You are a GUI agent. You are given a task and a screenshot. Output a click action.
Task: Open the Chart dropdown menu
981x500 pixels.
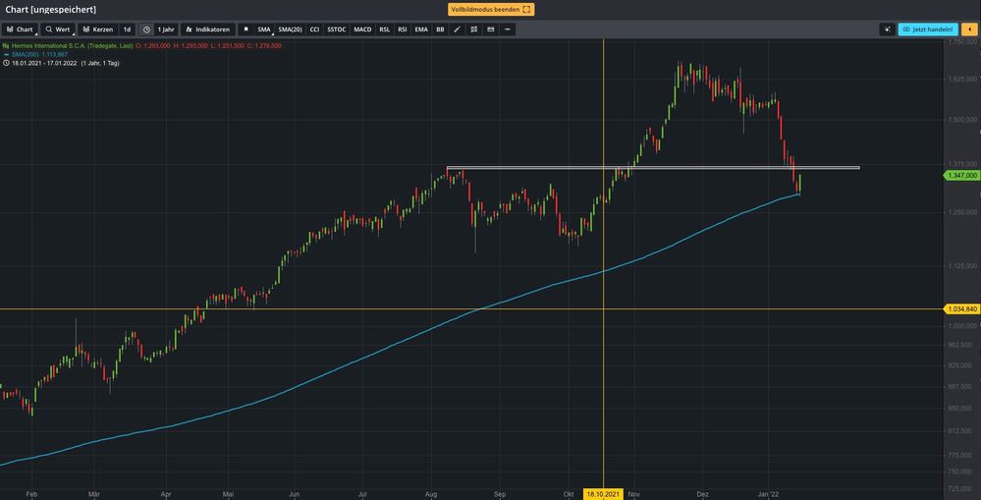[20, 29]
